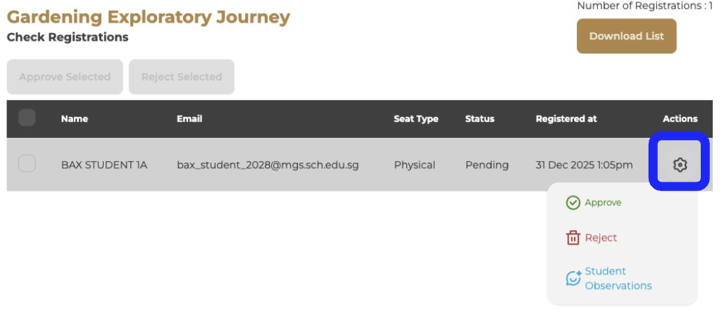Select the bax_student_2028 email address

coord(268,165)
